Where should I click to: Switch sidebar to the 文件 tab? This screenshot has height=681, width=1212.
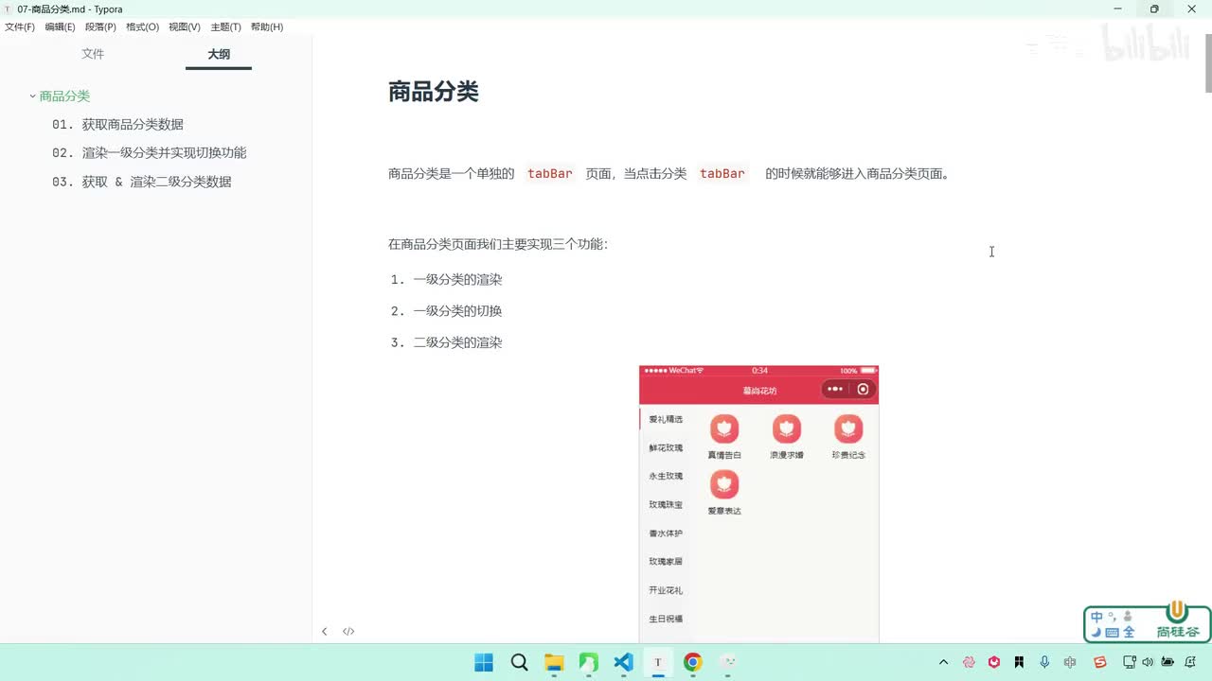[x=93, y=54]
